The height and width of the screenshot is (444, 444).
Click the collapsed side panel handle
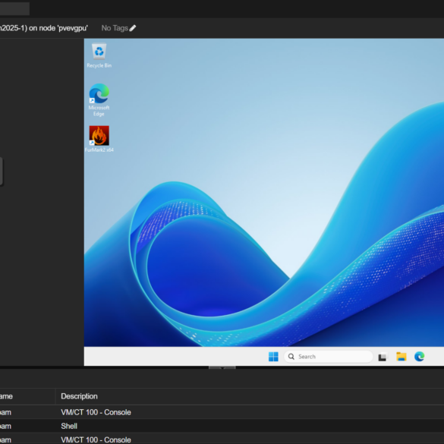click(x=1, y=172)
